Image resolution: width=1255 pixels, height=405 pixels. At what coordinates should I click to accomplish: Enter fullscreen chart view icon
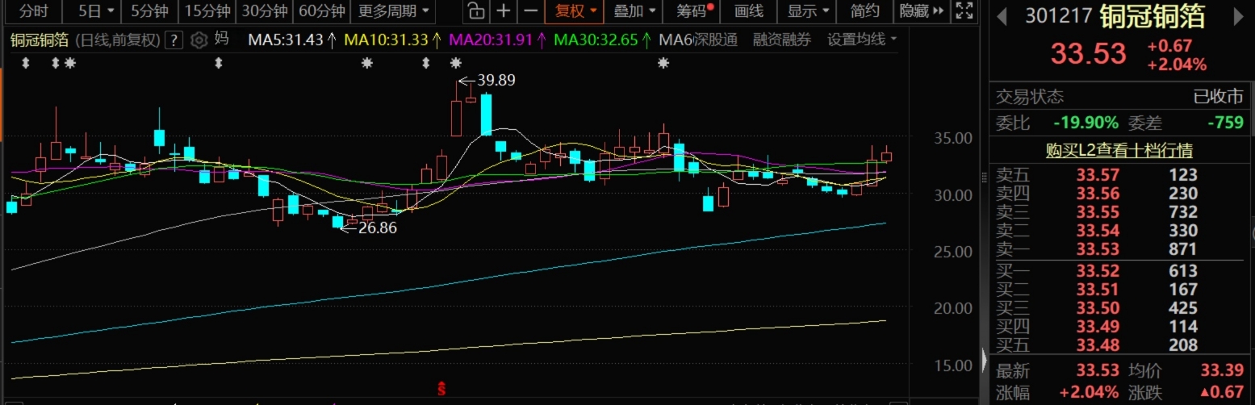coord(963,11)
